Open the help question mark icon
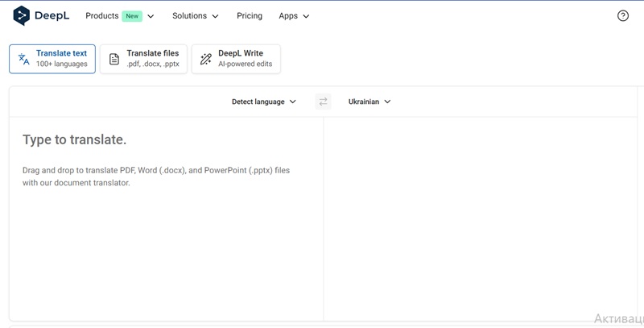This screenshot has width=644, height=328. [622, 15]
